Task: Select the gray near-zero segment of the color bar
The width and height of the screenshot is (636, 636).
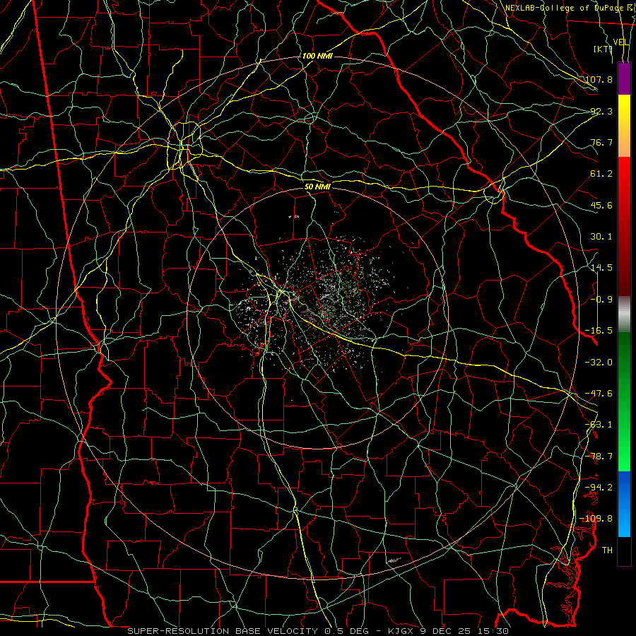Action: 624,314
